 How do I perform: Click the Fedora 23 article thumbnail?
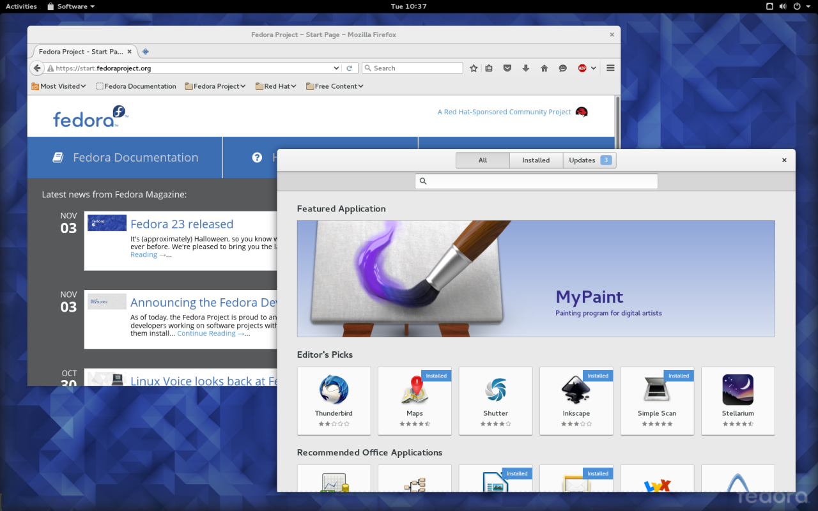[x=107, y=223]
